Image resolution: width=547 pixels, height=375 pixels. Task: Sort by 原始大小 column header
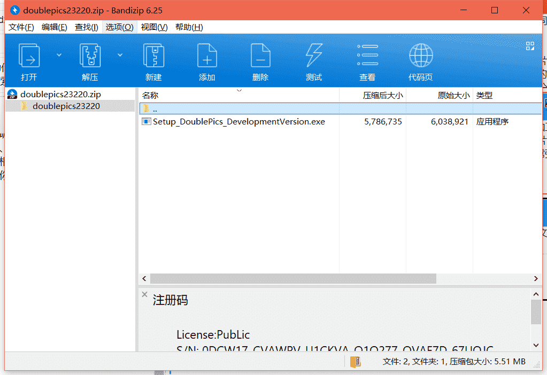[x=440, y=95]
